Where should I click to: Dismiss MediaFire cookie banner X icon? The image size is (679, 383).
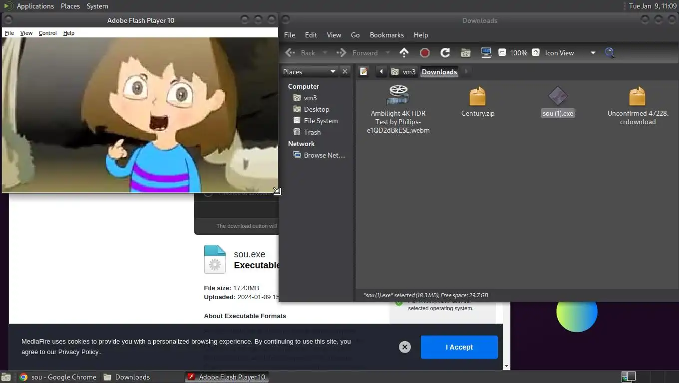[405, 347]
